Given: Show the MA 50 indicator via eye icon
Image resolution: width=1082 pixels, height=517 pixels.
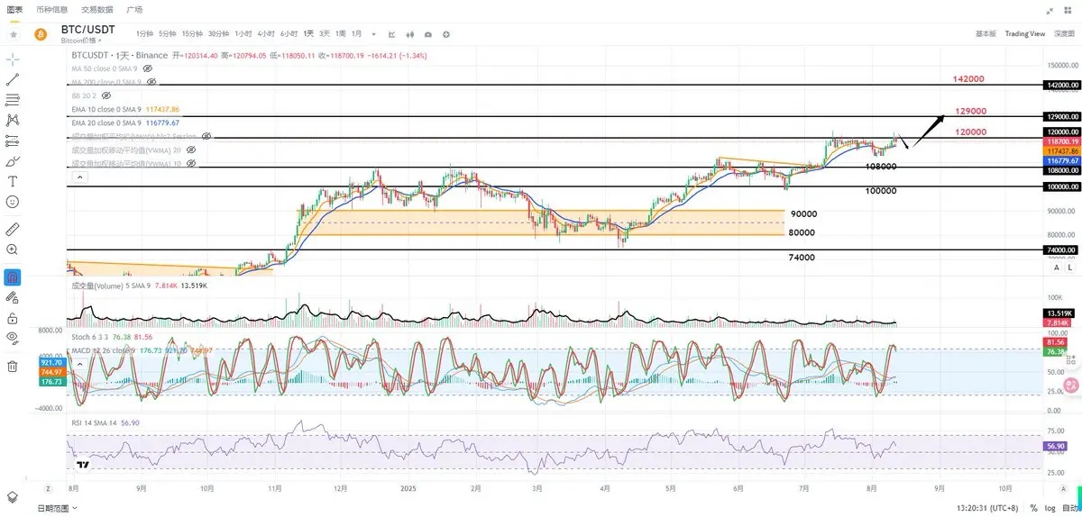Looking at the screenshot, I should click(x=147, y=68).
